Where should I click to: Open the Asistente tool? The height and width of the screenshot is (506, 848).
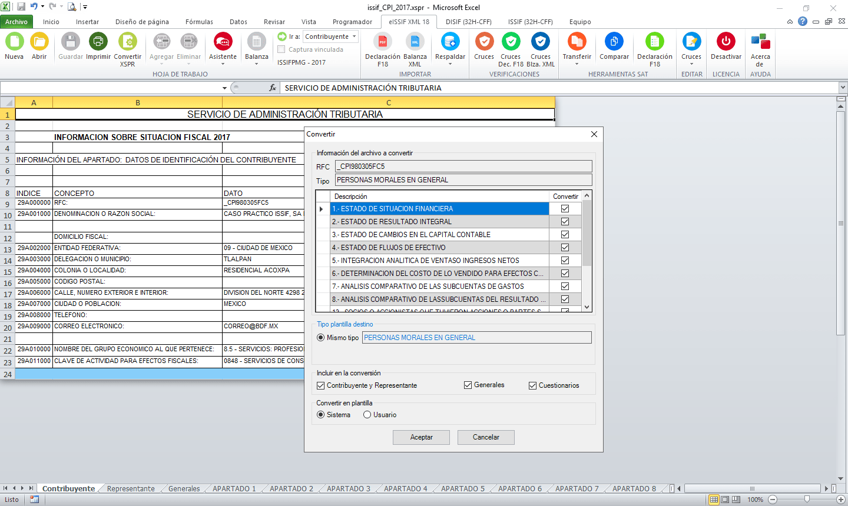pos(223,42)
